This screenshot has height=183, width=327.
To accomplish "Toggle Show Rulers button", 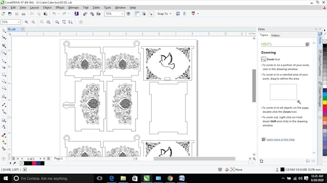I will (x=137, y=14).
